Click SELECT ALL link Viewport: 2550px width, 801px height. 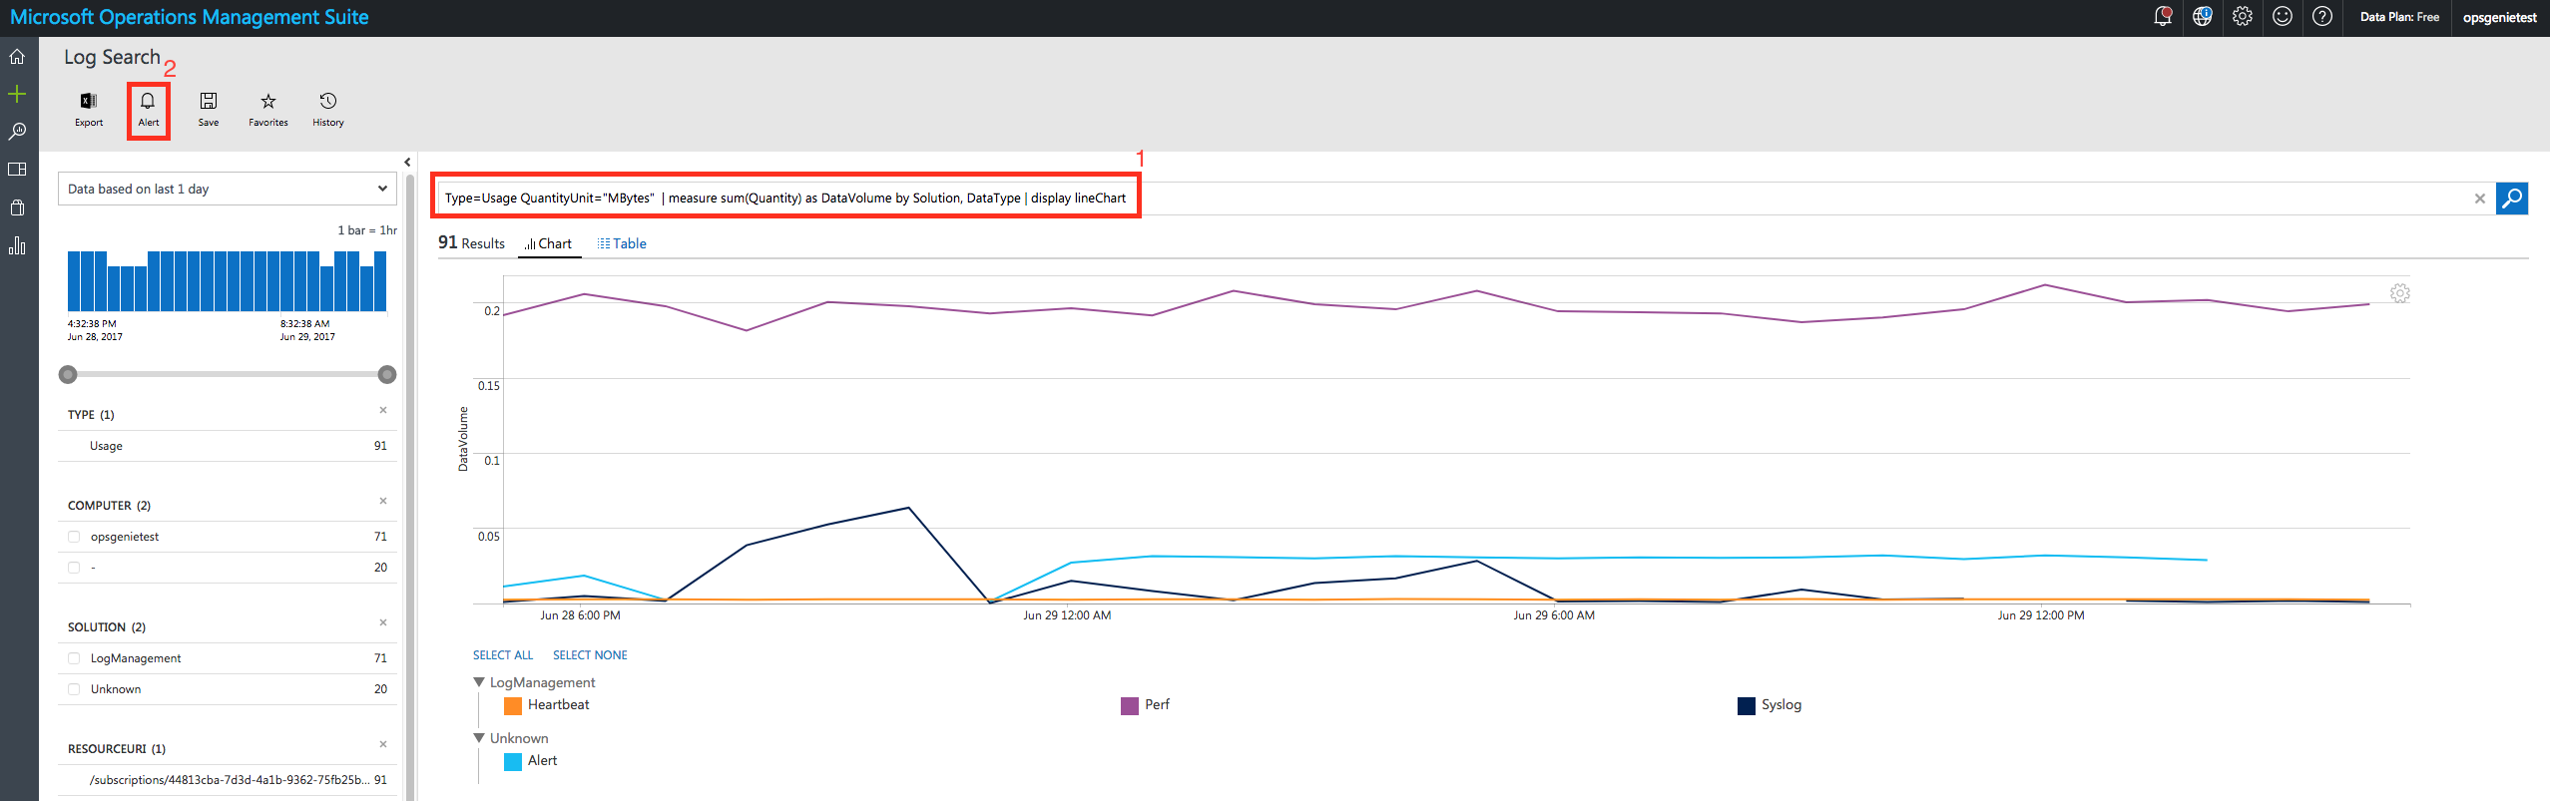click(503, 655)
